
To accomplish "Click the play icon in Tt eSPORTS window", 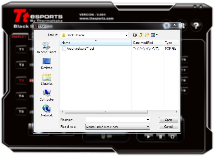I will (x=148, y=137).
